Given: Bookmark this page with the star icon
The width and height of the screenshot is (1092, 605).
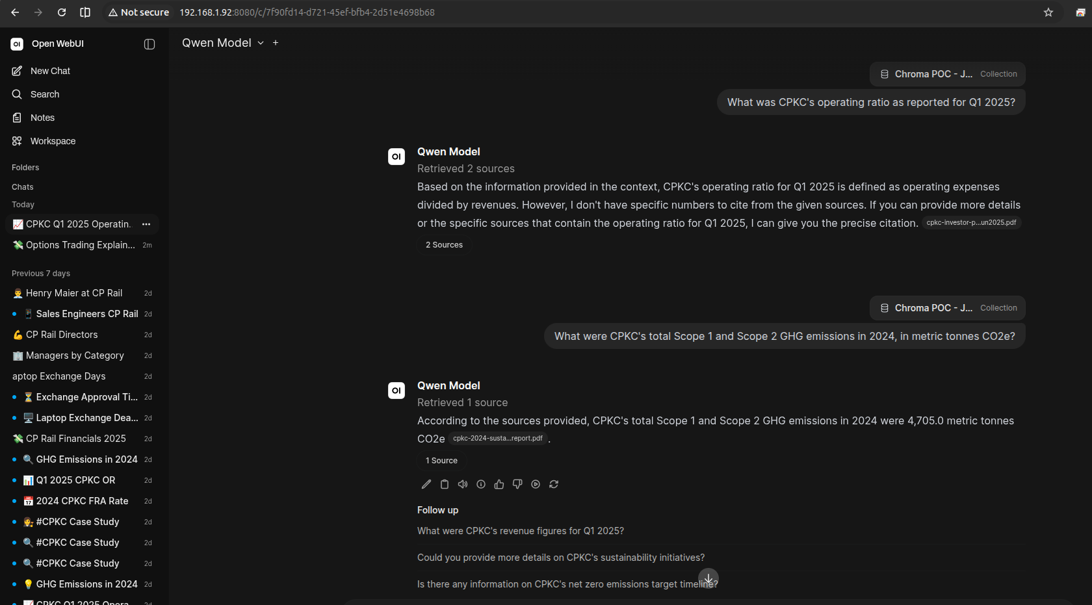Looking at the screenshot, I should coord(1048,12).
